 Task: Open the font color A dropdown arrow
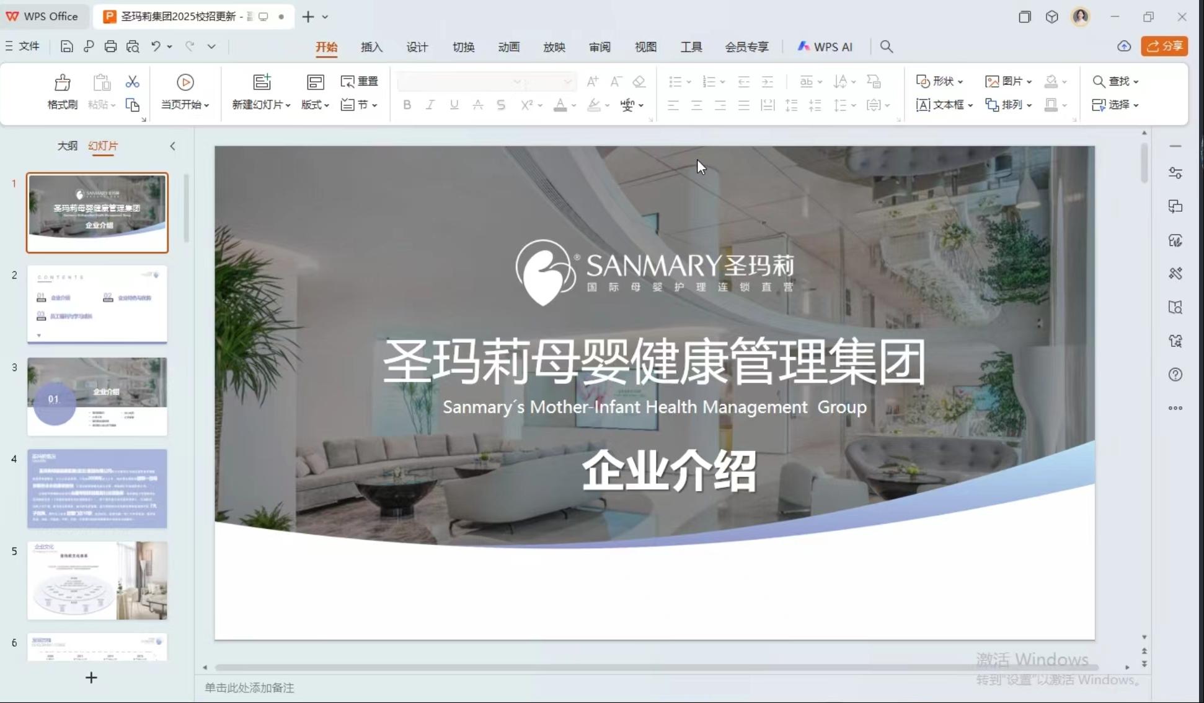(574, 105)
